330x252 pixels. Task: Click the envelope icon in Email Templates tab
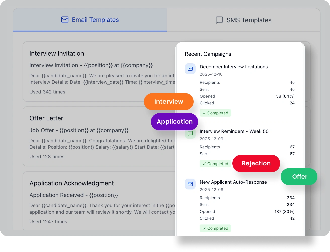(65, 20)
